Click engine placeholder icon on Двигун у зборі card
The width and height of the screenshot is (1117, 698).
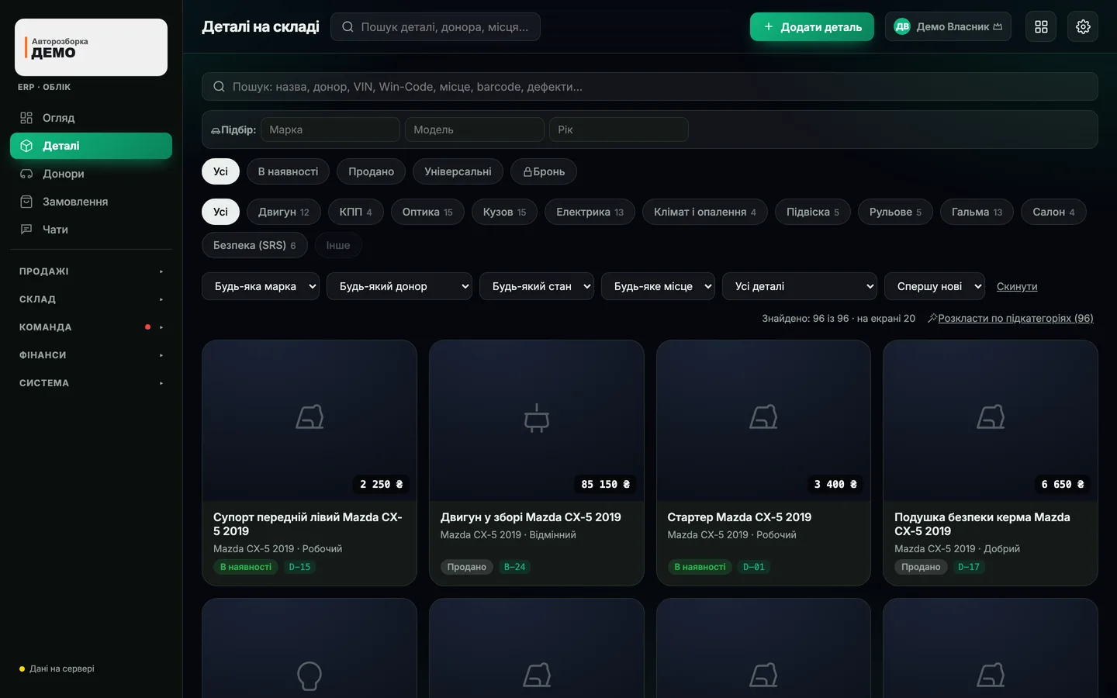coord(537,418)
